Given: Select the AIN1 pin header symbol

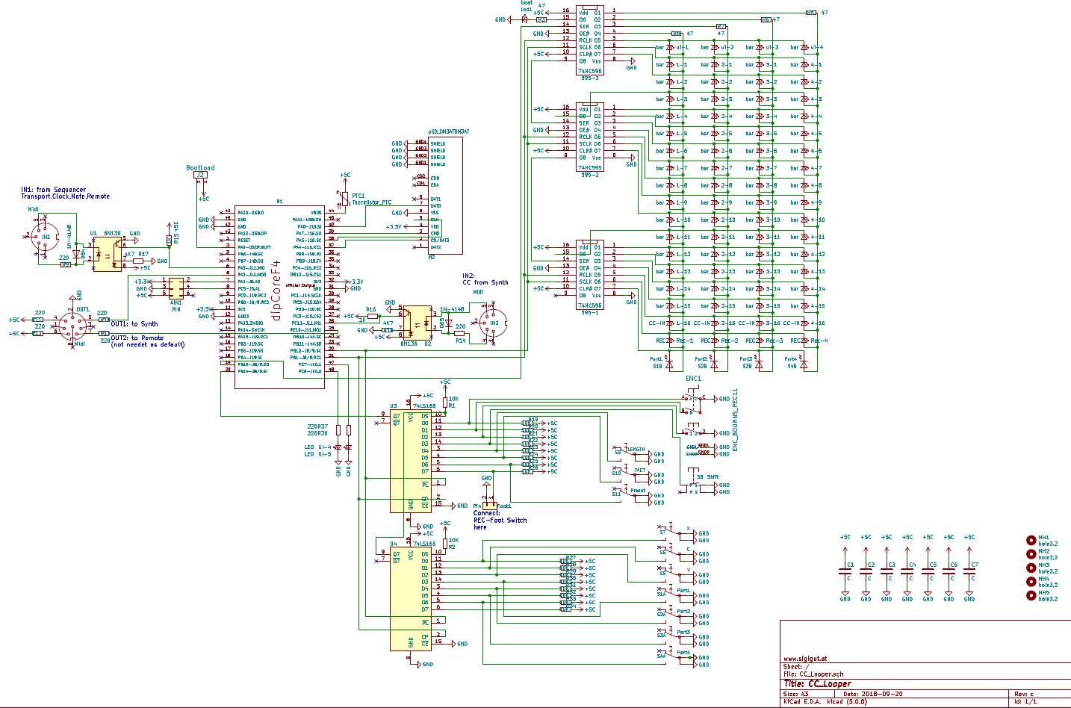Looking at the screenshot, I should [176, 288].
